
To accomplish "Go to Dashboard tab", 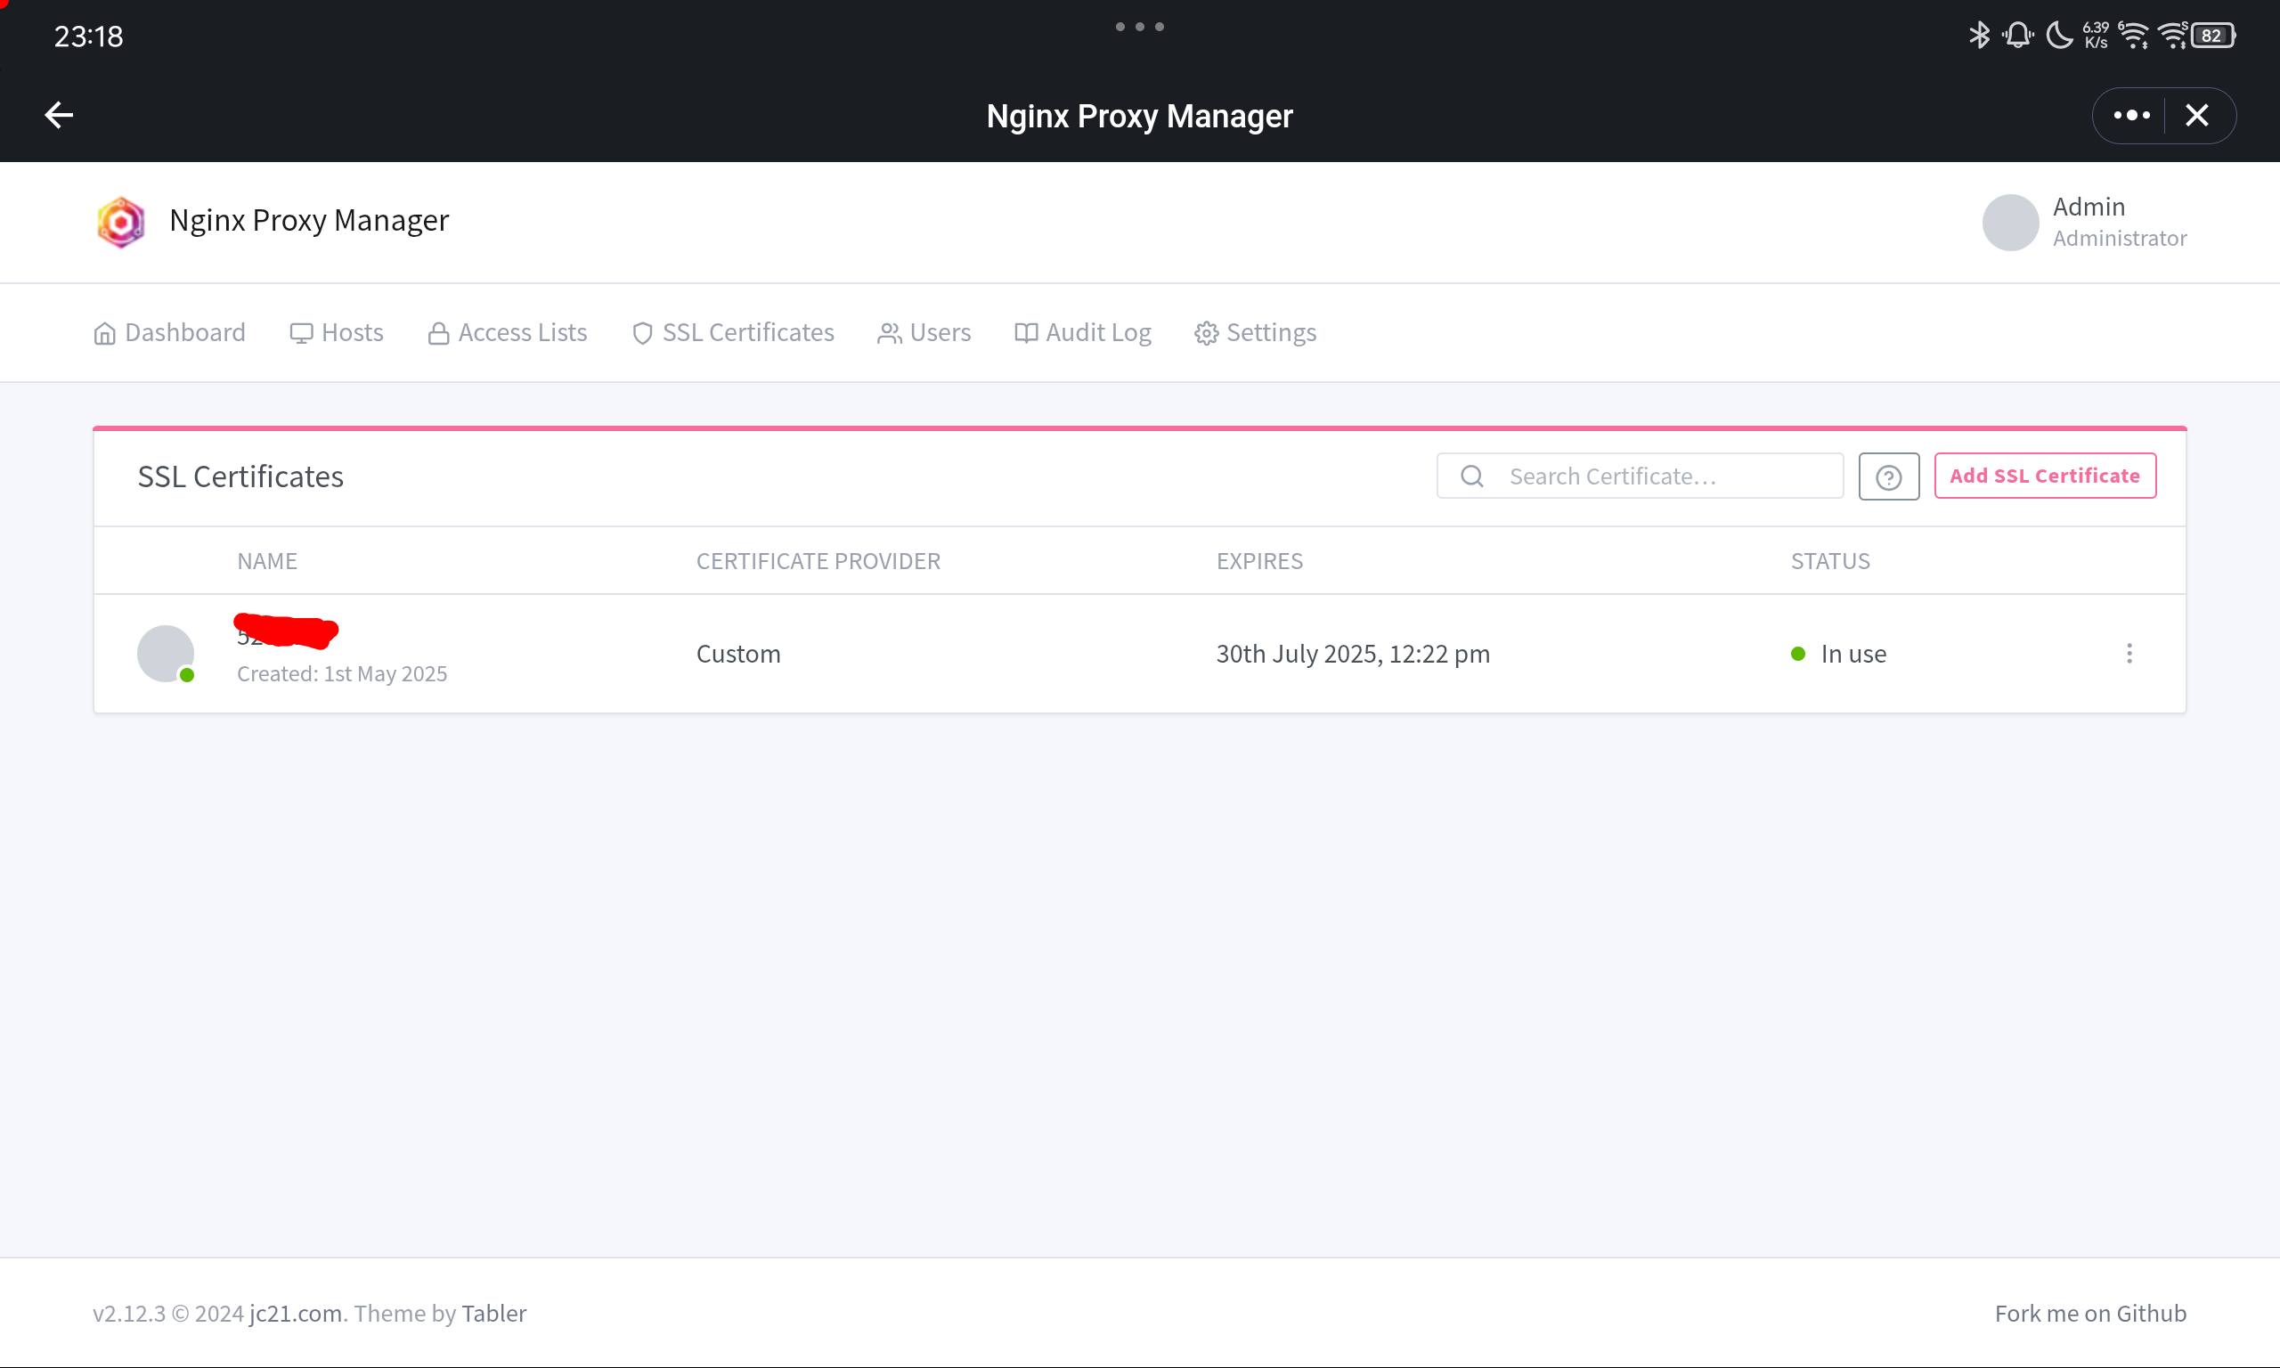I will click(x=169, y=333).
